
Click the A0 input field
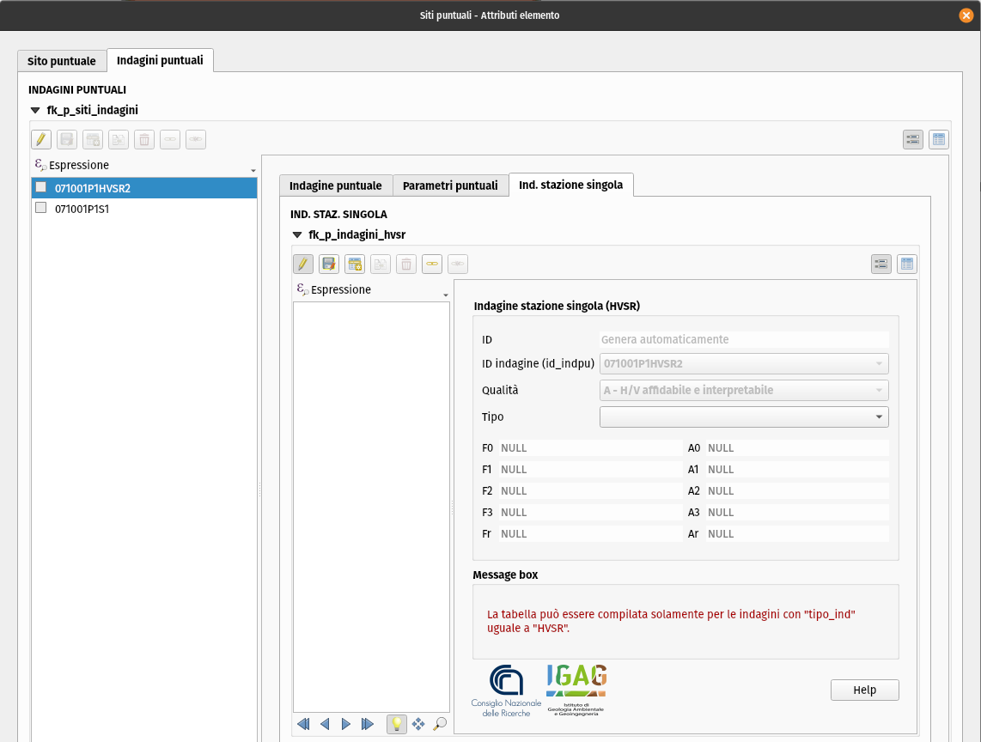[797, 448]
